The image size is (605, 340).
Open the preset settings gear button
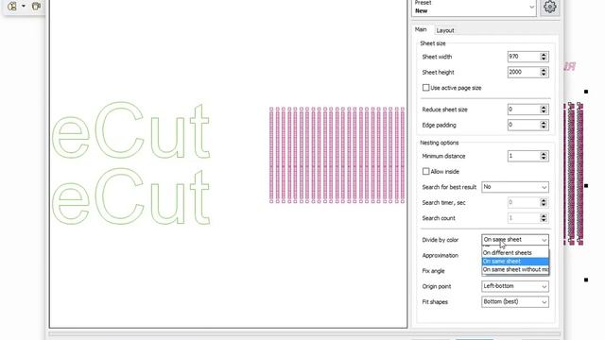550,7
